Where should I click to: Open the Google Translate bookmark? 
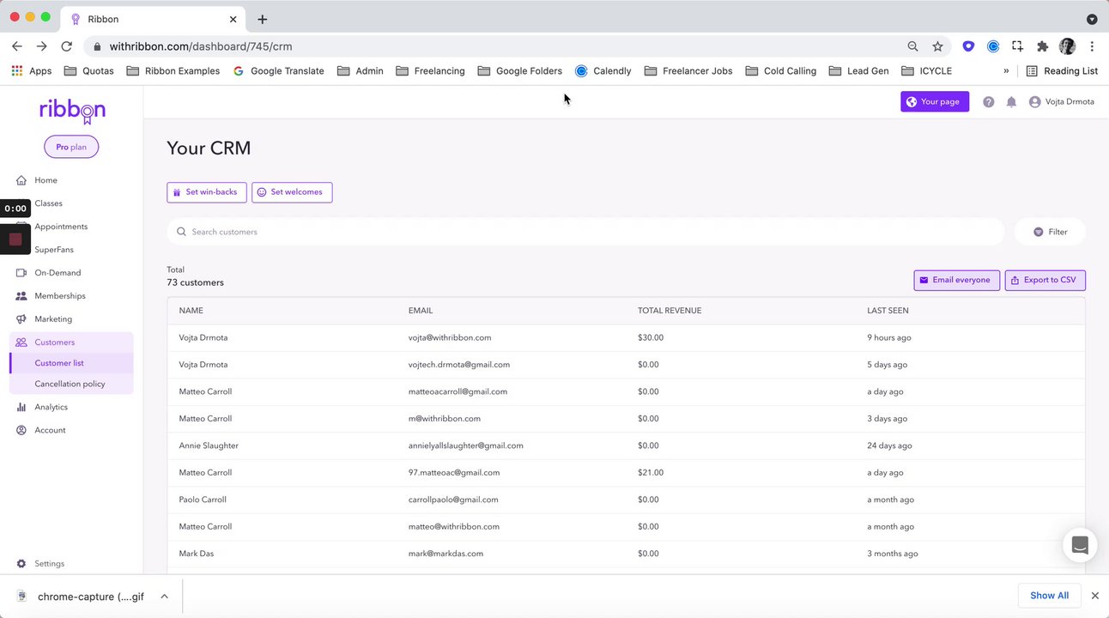pyautogui.click(x=279, y=71)
